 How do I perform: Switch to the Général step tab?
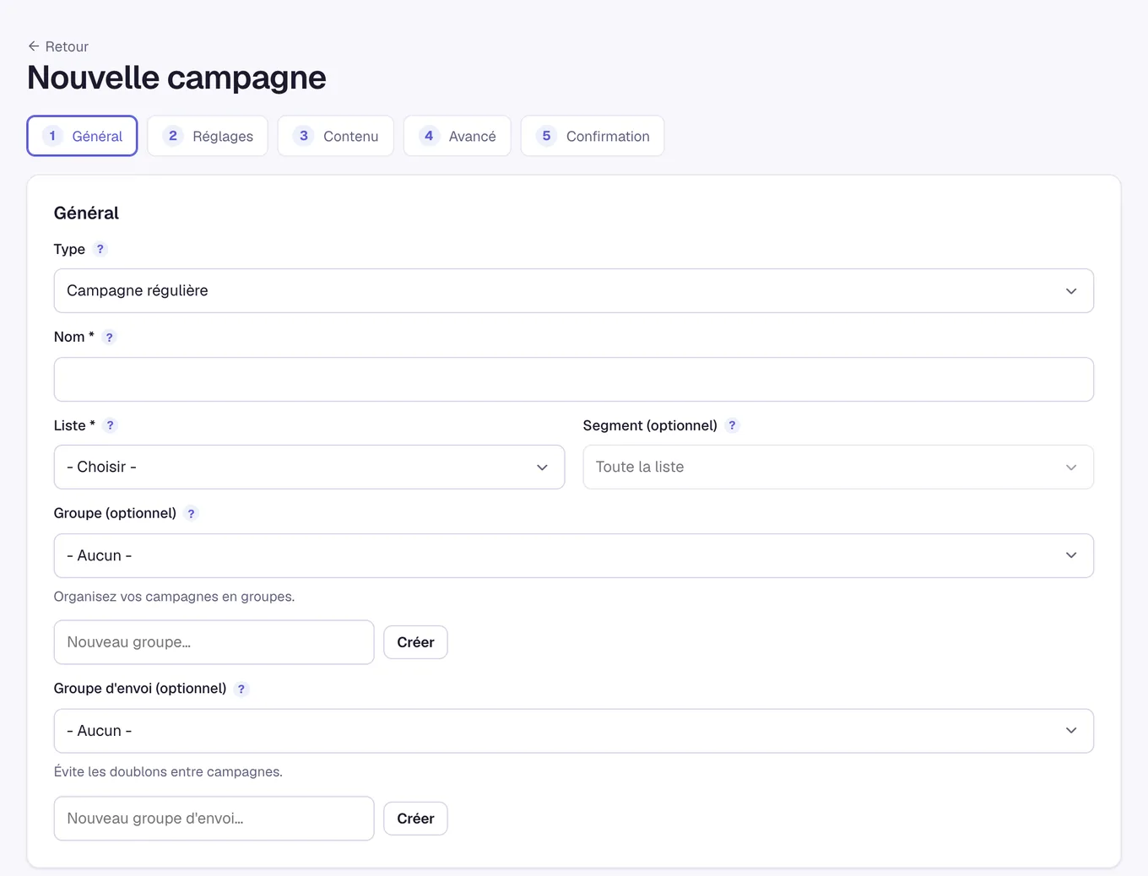coord(82,136)
